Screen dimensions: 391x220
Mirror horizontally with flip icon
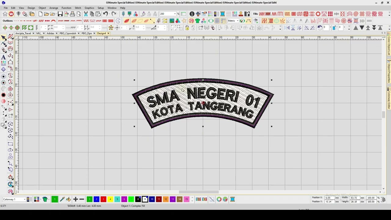coord(287,28)
